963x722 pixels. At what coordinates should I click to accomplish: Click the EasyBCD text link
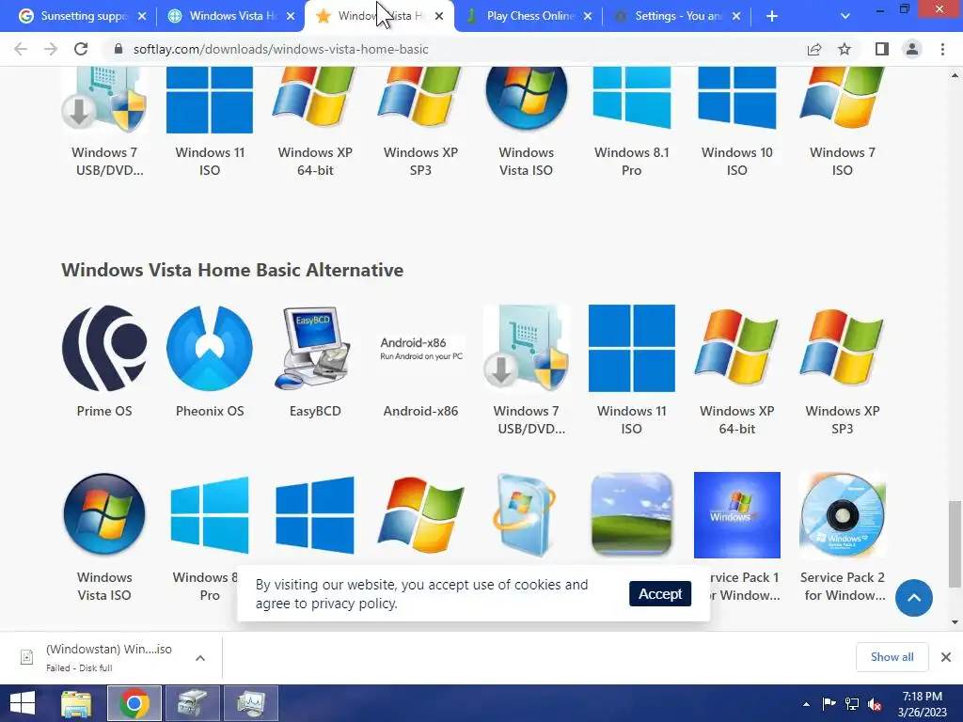315,411
